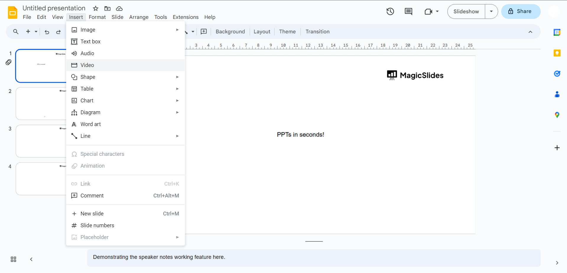Image resolution: width=567 pixels, height=273 pixels.
Task: Select Video from the Insert menu
Action: [126, 65]
